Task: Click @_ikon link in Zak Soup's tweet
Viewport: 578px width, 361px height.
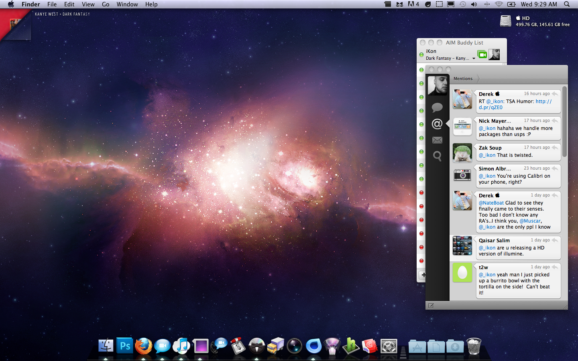Action: point(487,155)
